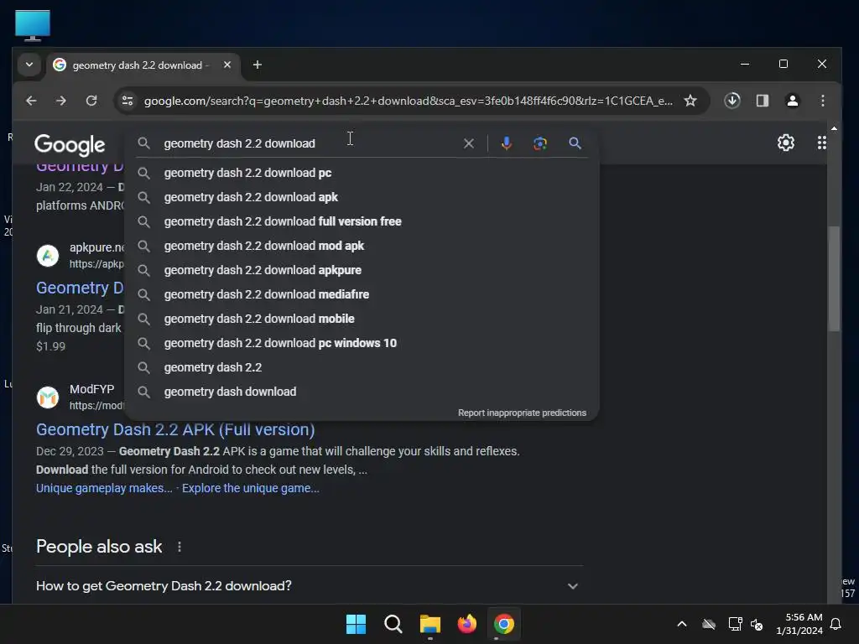
Task: Select suggestion 'download mediafire'
Action: click(x=362, y=294)
